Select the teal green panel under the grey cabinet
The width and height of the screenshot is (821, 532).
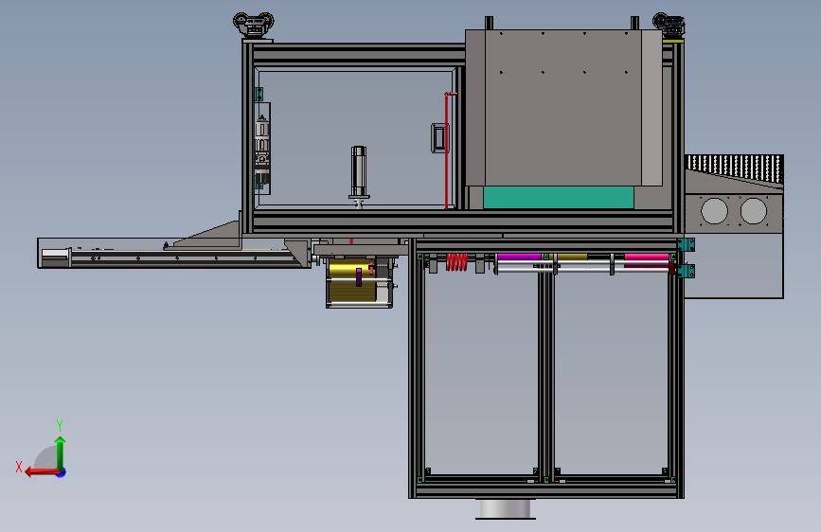(558, 198)
